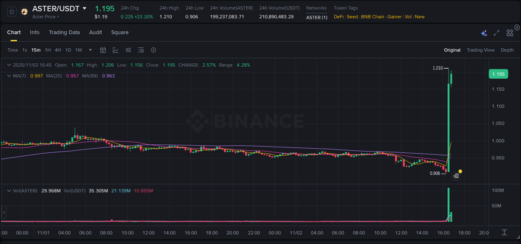Collapse the MA indicator row chevron

click(9, 76)
